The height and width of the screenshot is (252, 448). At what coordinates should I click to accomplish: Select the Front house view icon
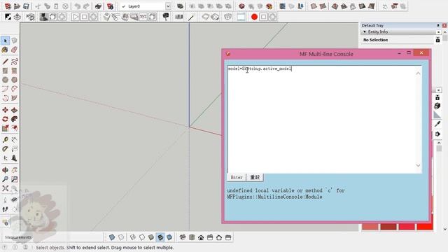point(201,237)
